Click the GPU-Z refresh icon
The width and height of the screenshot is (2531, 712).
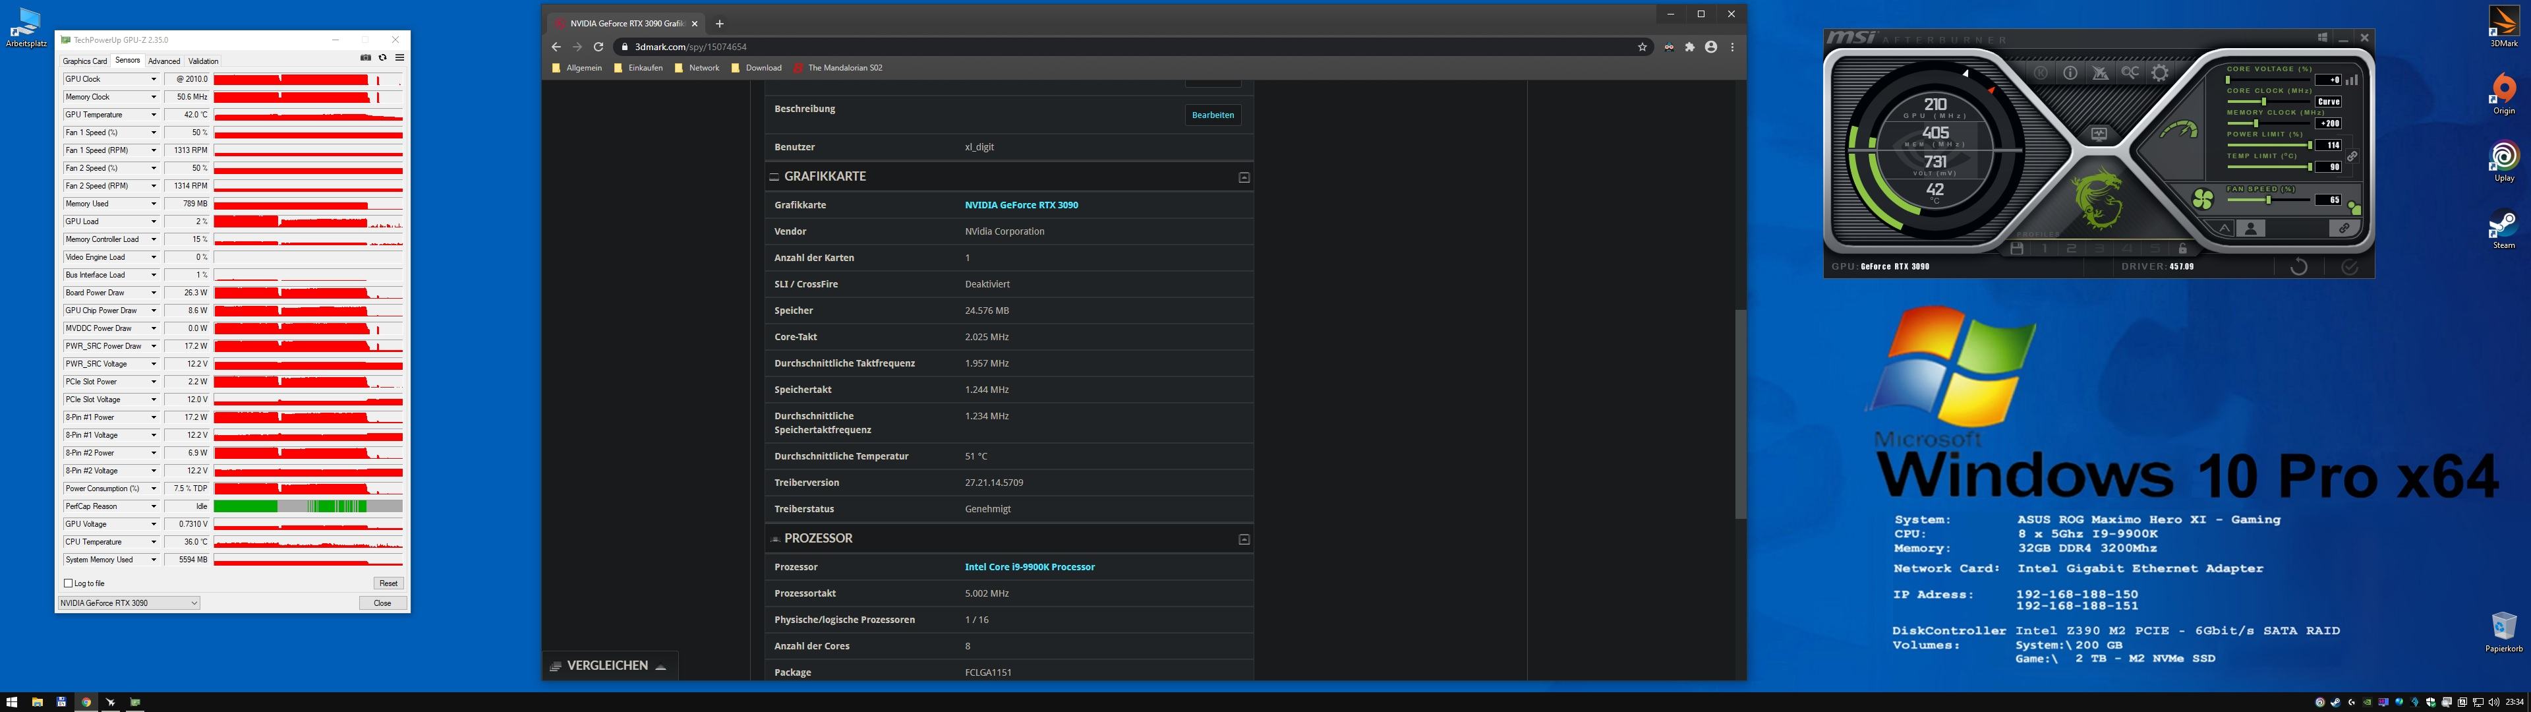(x=382, y=58)
